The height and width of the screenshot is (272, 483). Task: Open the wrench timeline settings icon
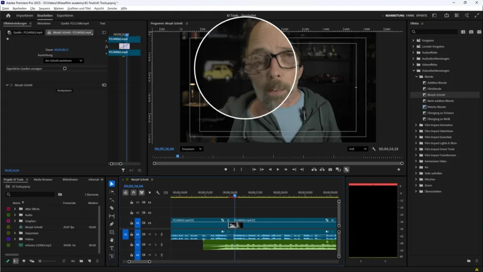(158, 193)
